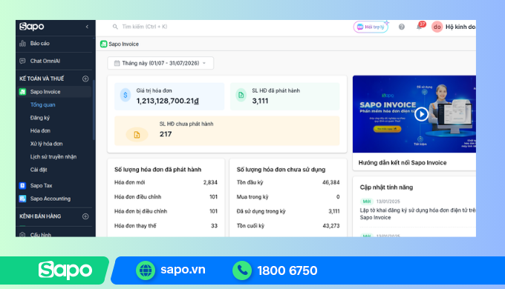Open Chat OmniAI menu item

coord(45,61)
